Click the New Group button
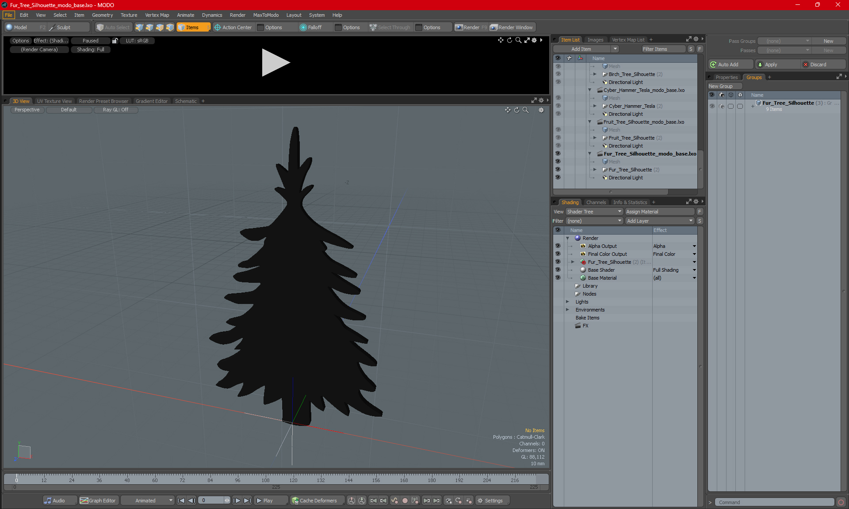The image size is (849, 509). [x=724, y=86]
